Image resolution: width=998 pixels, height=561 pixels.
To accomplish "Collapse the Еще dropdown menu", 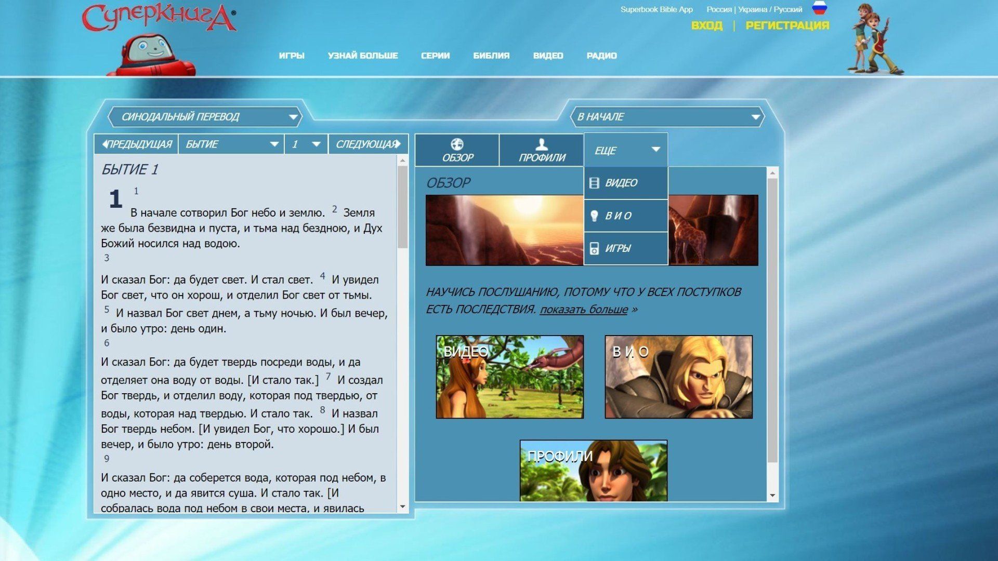I will (x=626, y=150).
